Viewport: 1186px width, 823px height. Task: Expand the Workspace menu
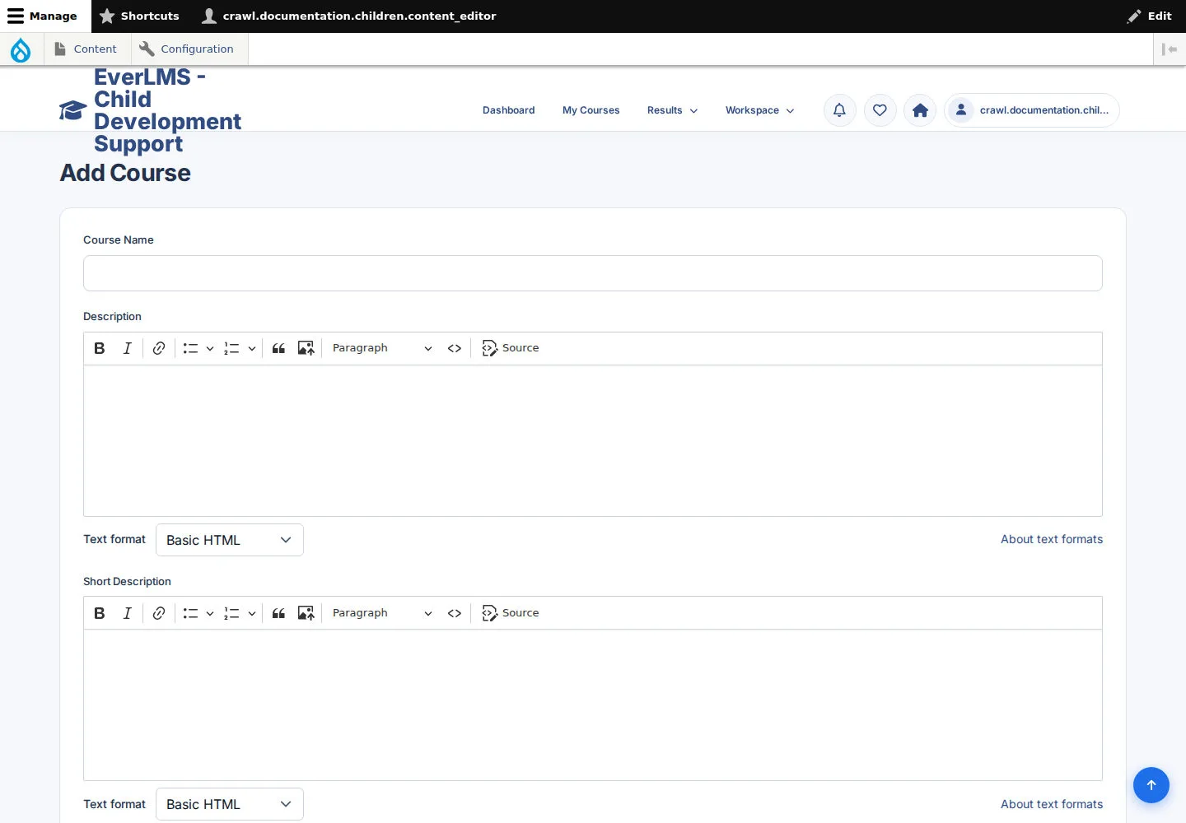click(759, 110)
